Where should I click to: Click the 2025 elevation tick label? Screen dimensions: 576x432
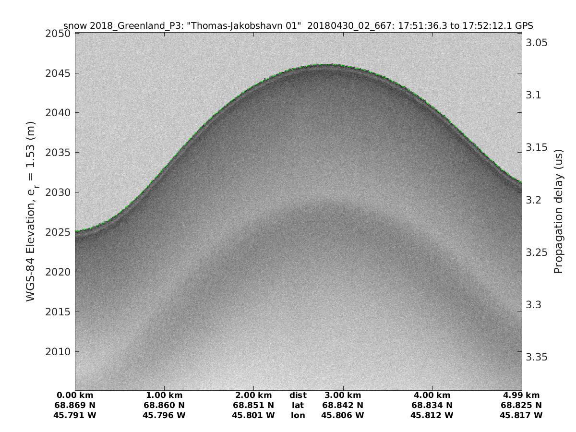58,233
